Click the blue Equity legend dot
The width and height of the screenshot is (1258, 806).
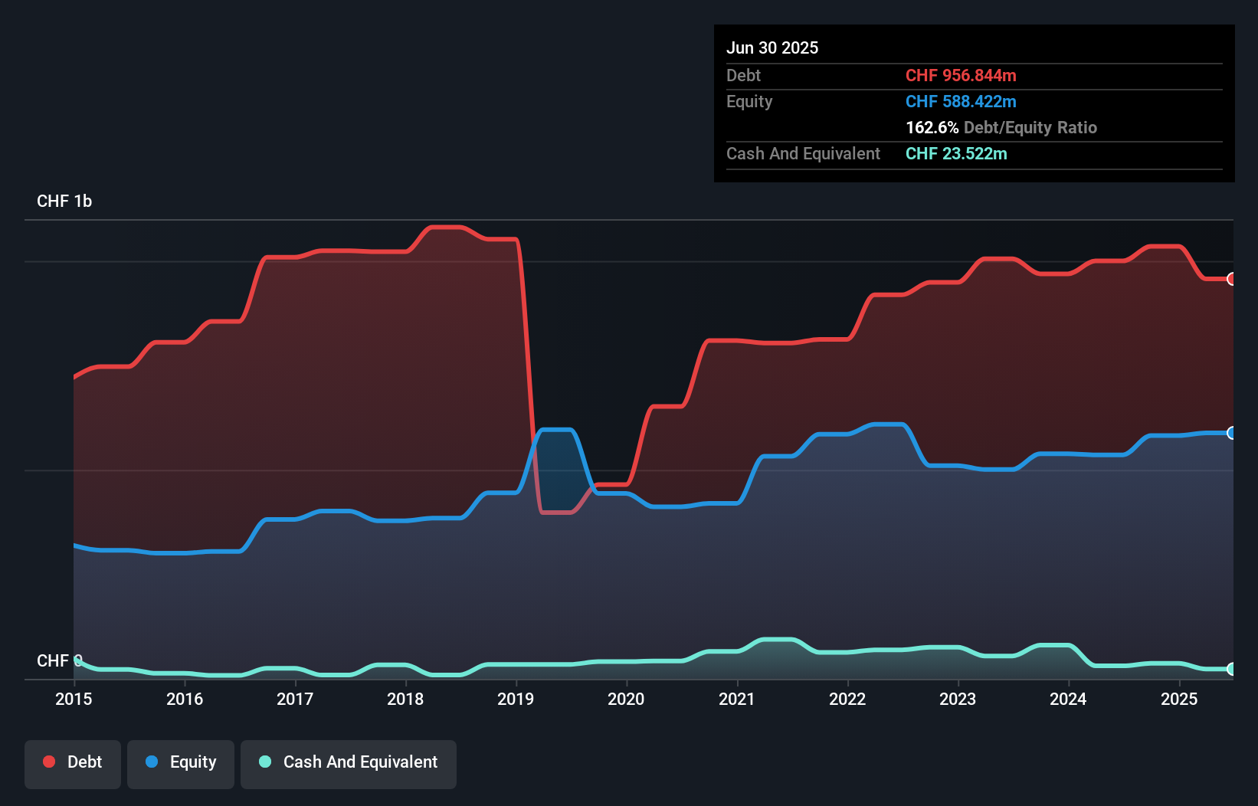[150, 762]
